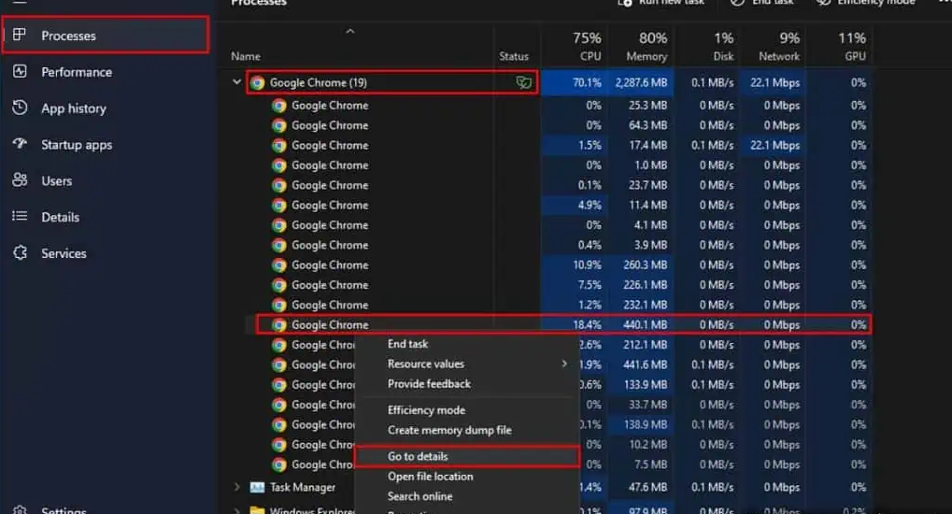Click the 0.1 MB/s disk cell of Google Chrome (19)
This screenshot has width=952, height=514.
point(707,82)
